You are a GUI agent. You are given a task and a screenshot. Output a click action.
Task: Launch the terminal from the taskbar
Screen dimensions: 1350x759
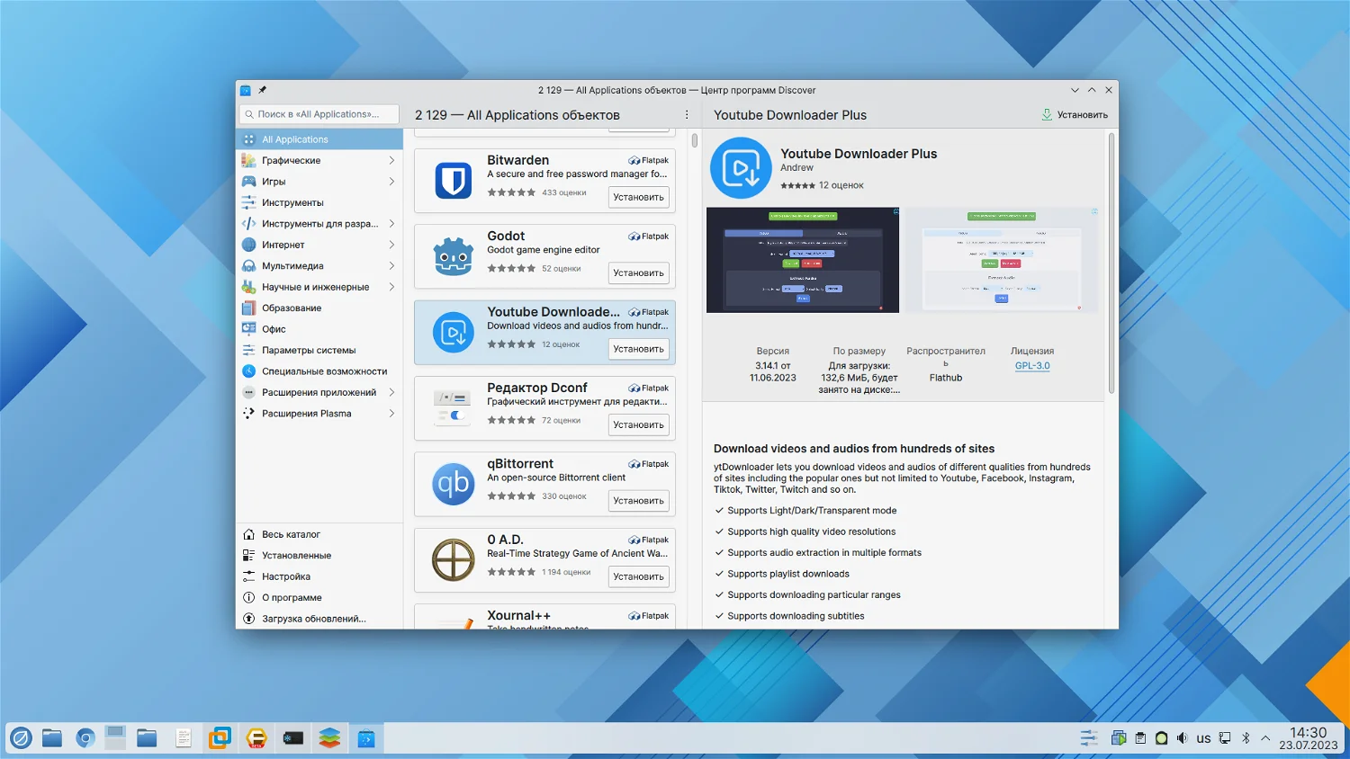click(293, 738)
